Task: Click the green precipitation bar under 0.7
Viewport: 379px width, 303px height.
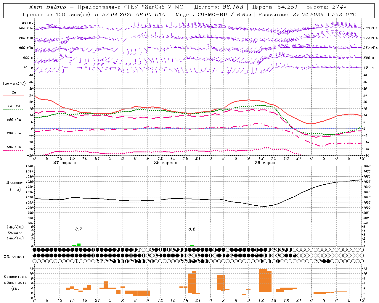Action: [x=78, y=245]
